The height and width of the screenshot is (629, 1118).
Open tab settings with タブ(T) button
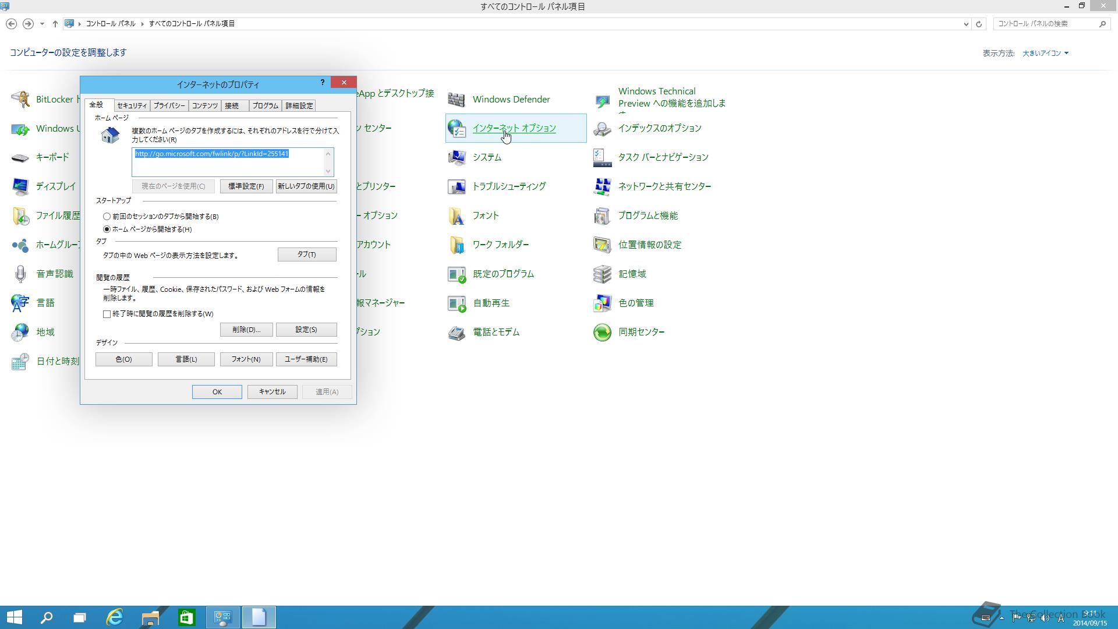point(307,255)
